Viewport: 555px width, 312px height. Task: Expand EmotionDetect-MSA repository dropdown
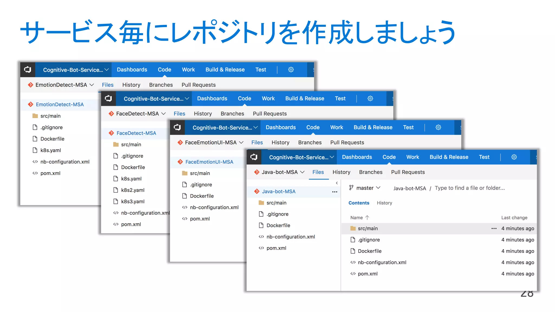92,85
